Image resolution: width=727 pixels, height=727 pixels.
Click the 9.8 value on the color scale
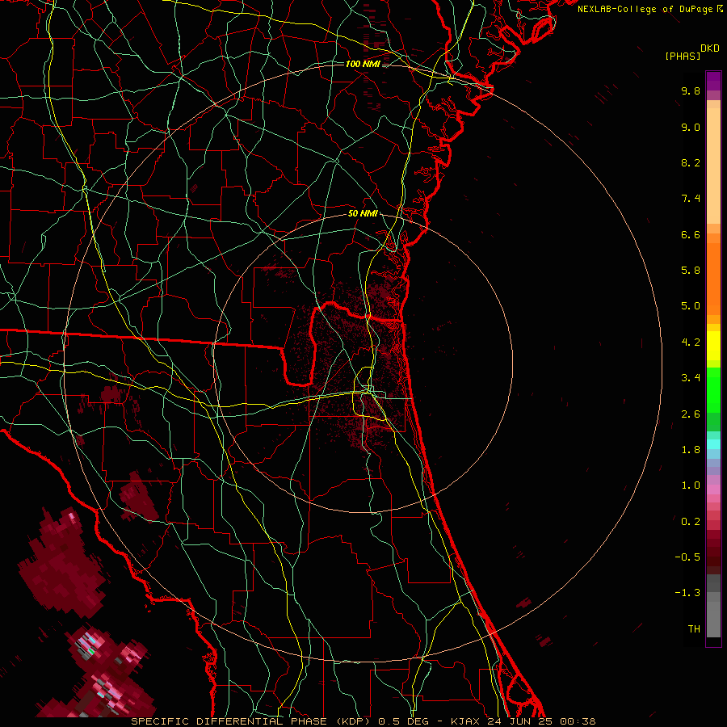tap(691, 90)
